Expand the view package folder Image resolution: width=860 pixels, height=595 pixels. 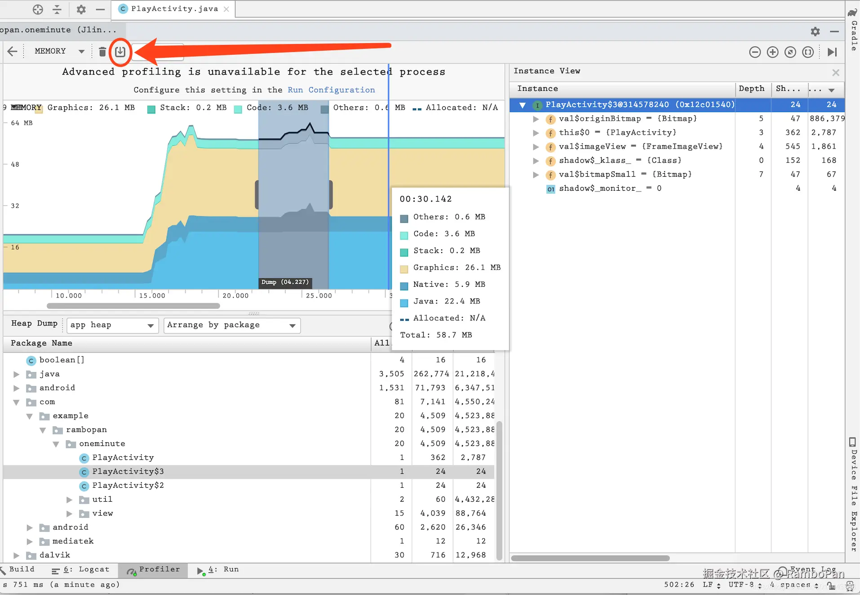click(x=69, y=513)
